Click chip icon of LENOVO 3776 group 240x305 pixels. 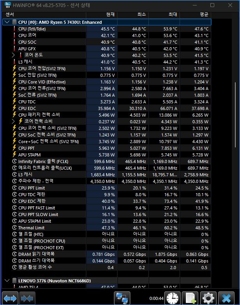pos(14,281)
